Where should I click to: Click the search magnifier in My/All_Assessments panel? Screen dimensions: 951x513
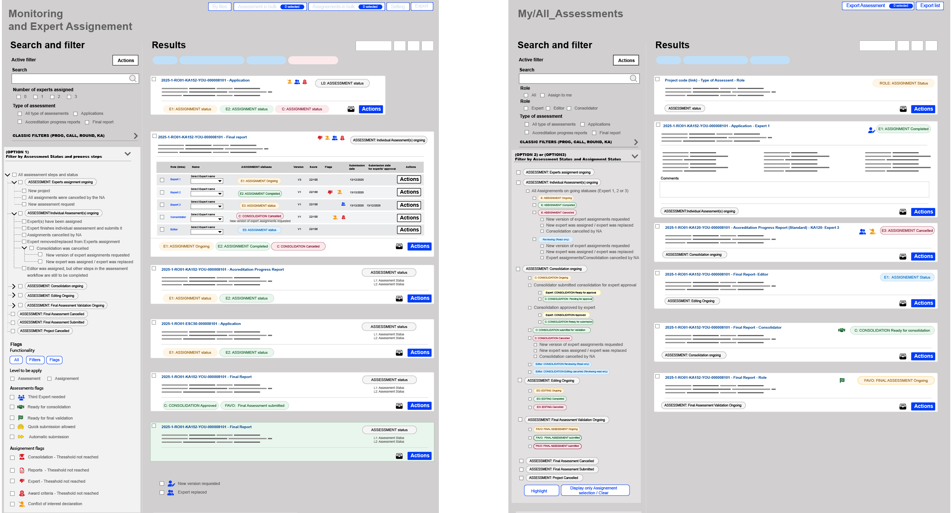tap(633, 79)
